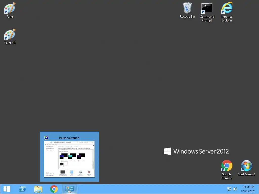Open Google Chrome desktop shortcut
This screenshot has width=259, height=194.
[227, 170]
